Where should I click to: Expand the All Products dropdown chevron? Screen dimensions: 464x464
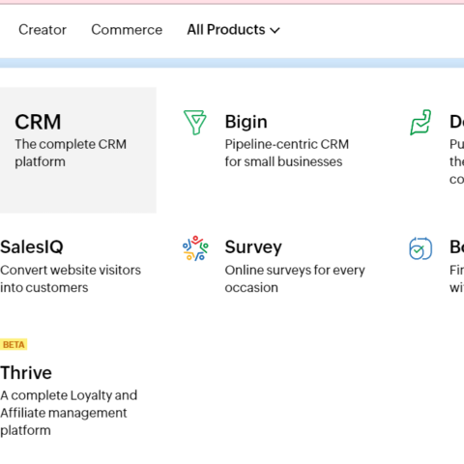tap(275, 31)
